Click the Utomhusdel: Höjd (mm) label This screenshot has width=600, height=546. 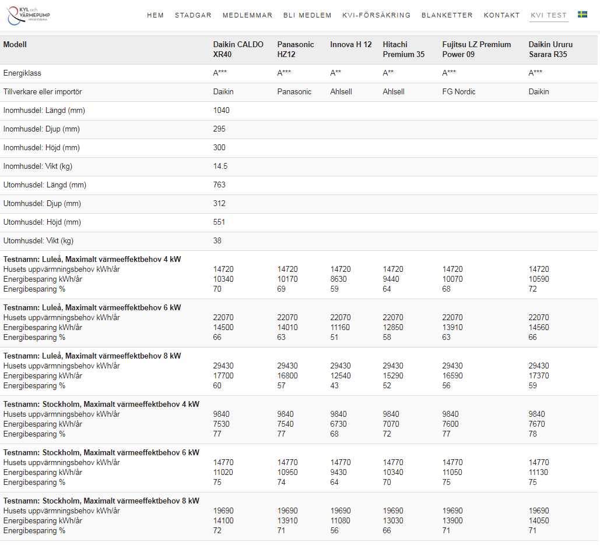[x=42, y=222]
